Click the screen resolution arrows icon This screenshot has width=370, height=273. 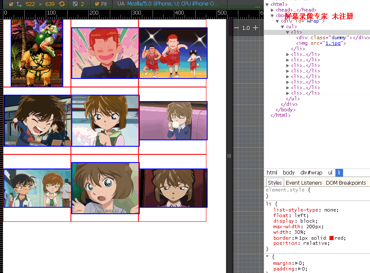19,4
